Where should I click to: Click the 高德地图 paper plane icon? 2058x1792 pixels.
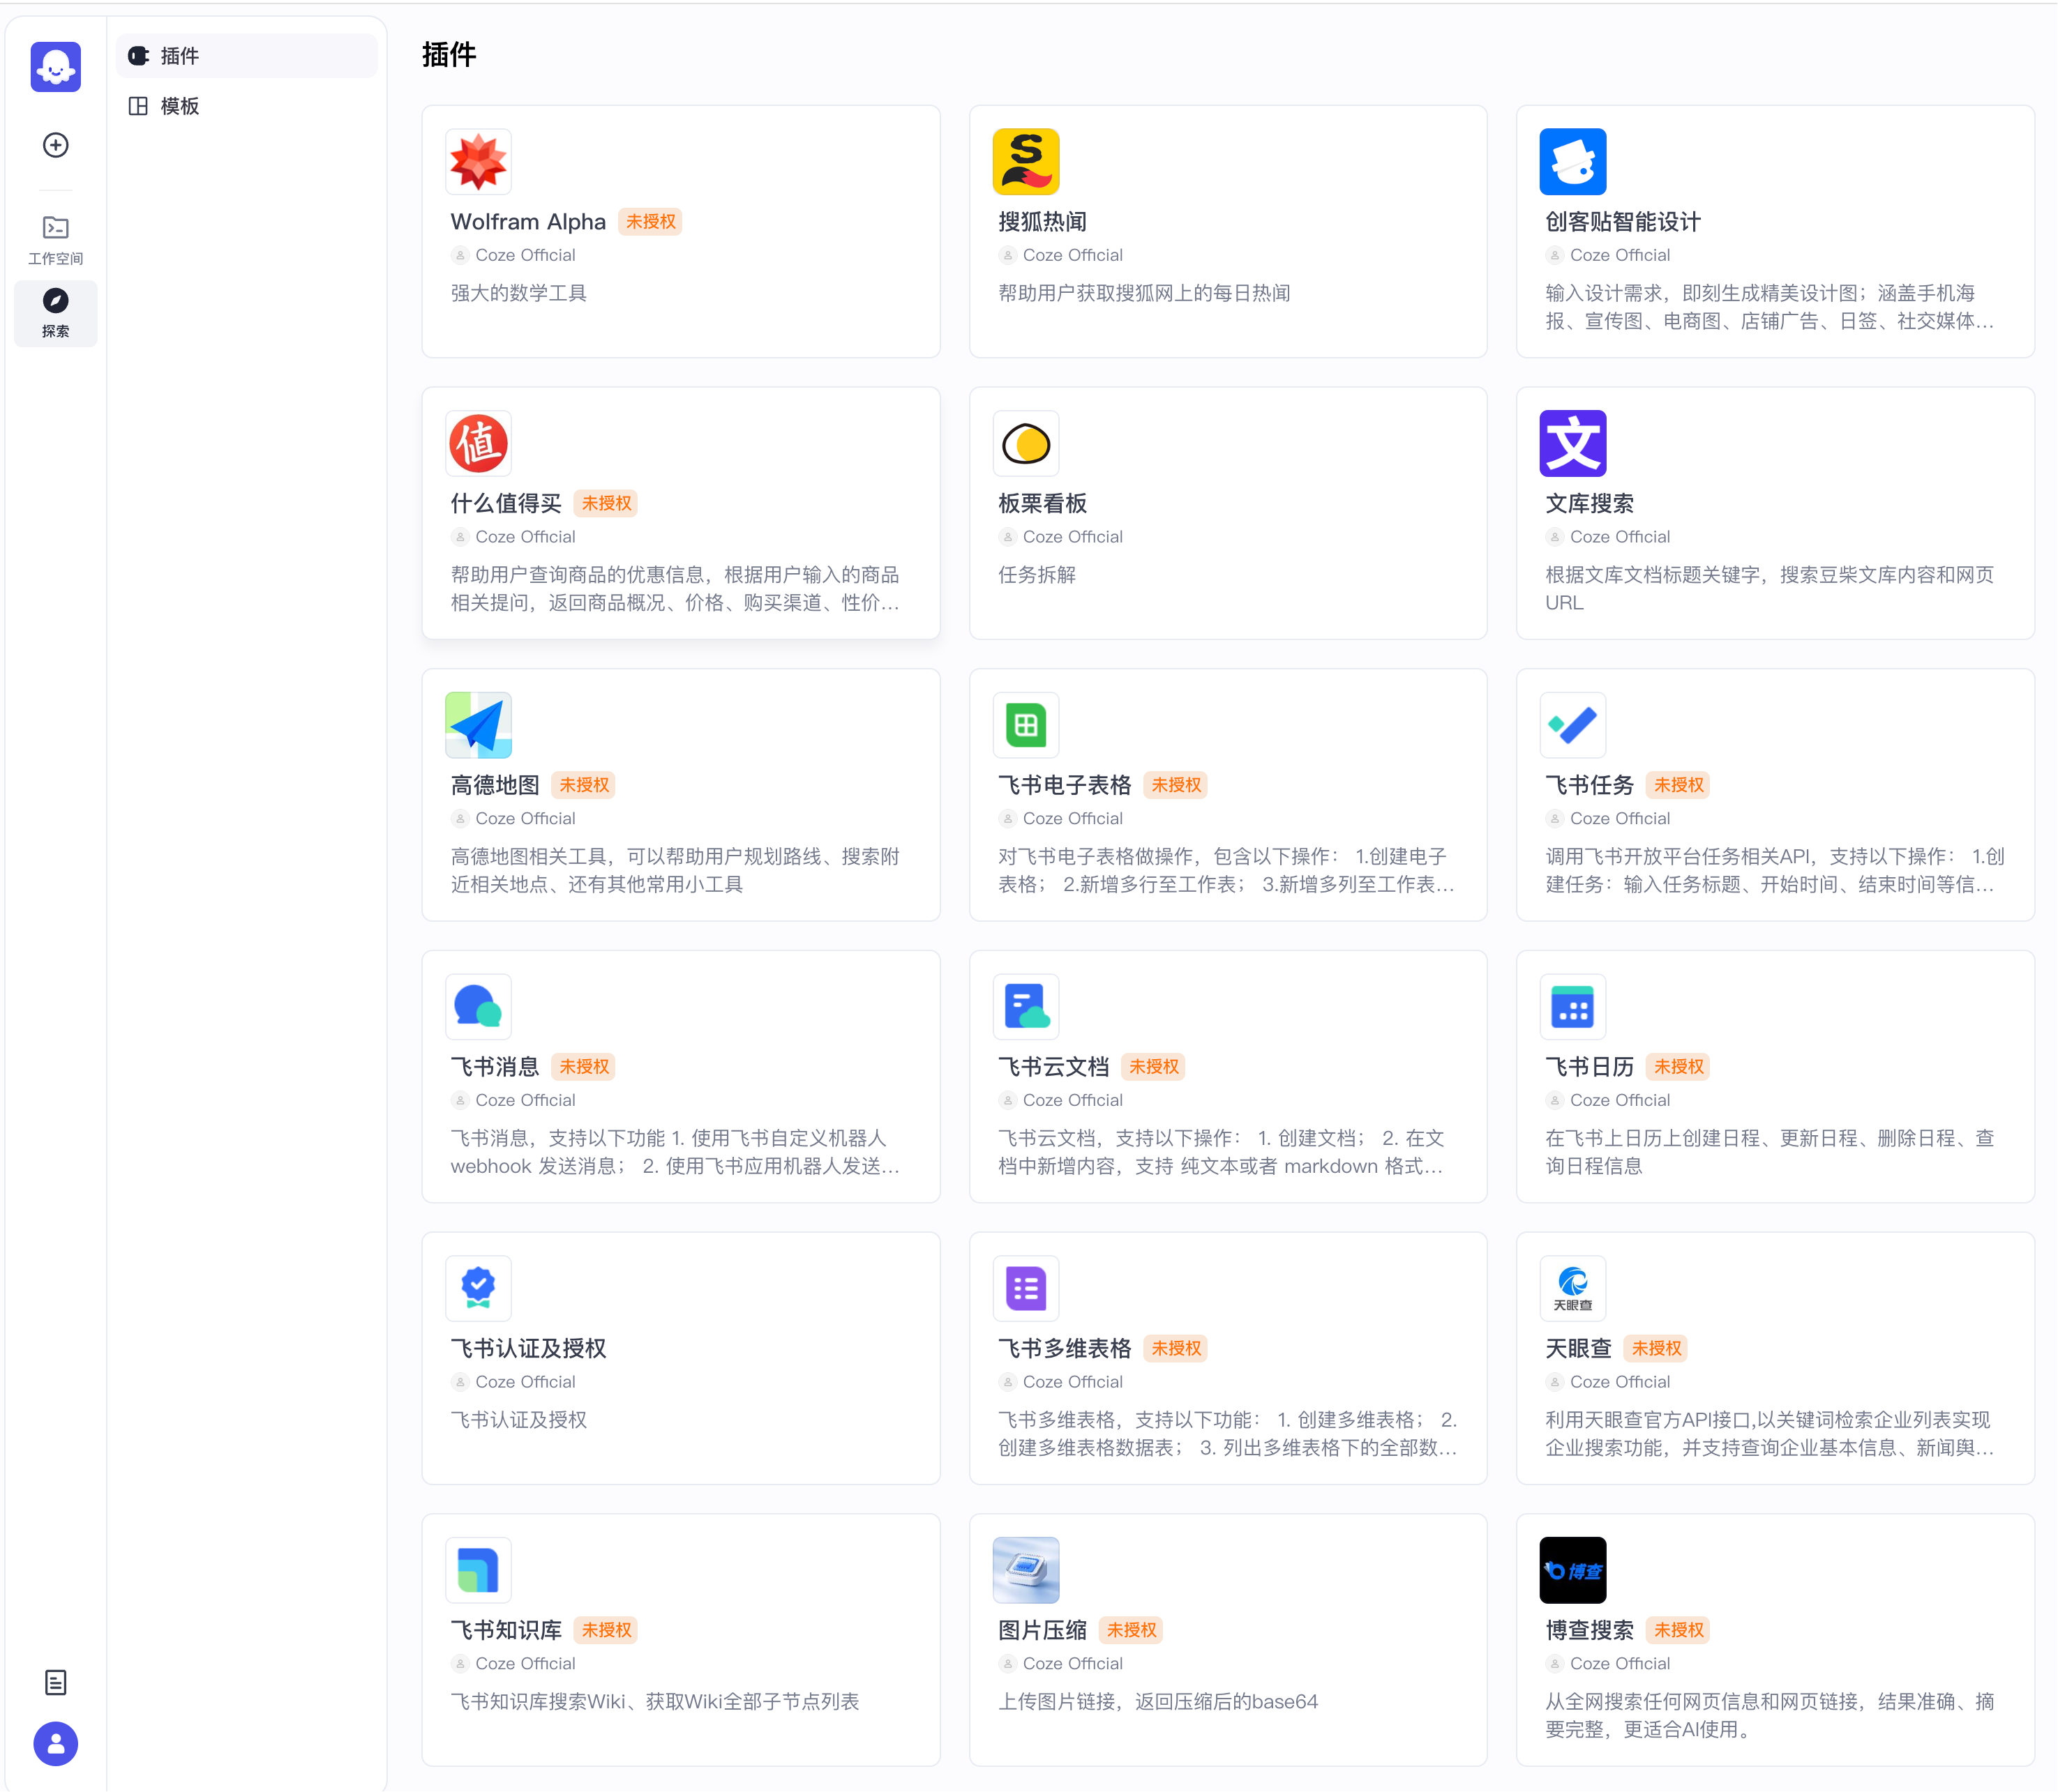point(479,725)
